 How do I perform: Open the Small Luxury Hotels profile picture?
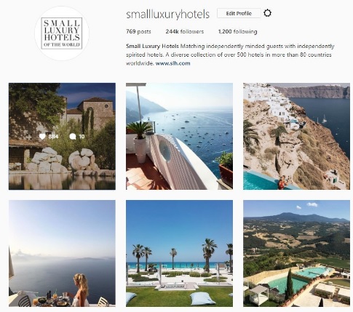click(62, 33)
